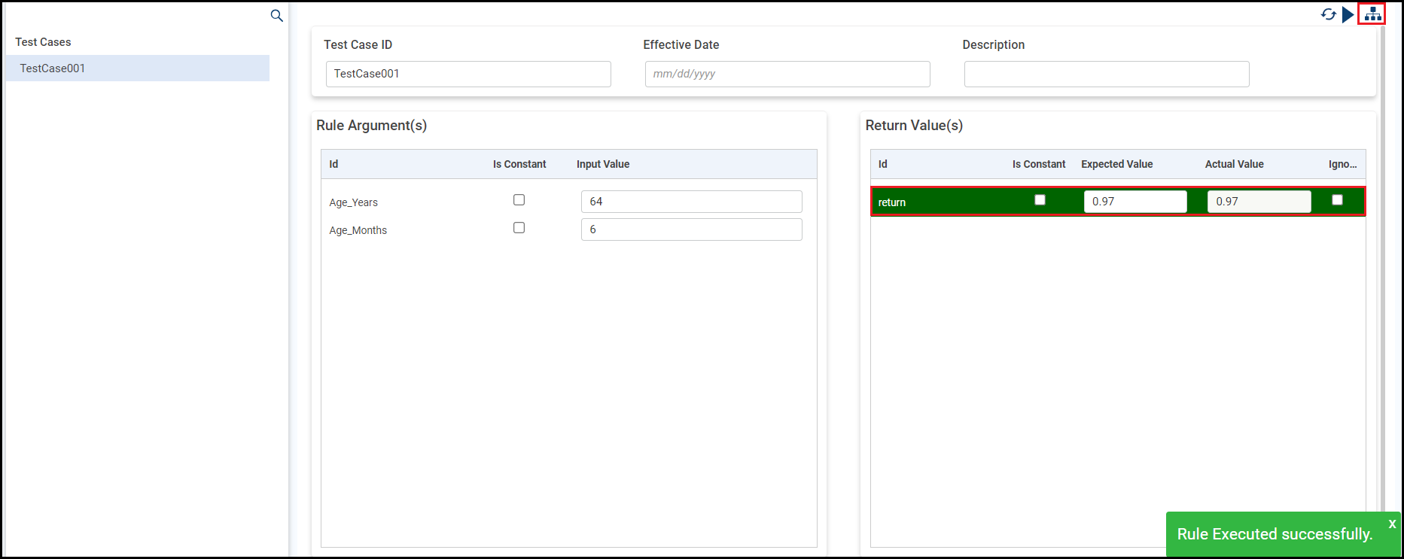Click the Age_Months argument label
Screen dimensions: 1404x559
358,230
